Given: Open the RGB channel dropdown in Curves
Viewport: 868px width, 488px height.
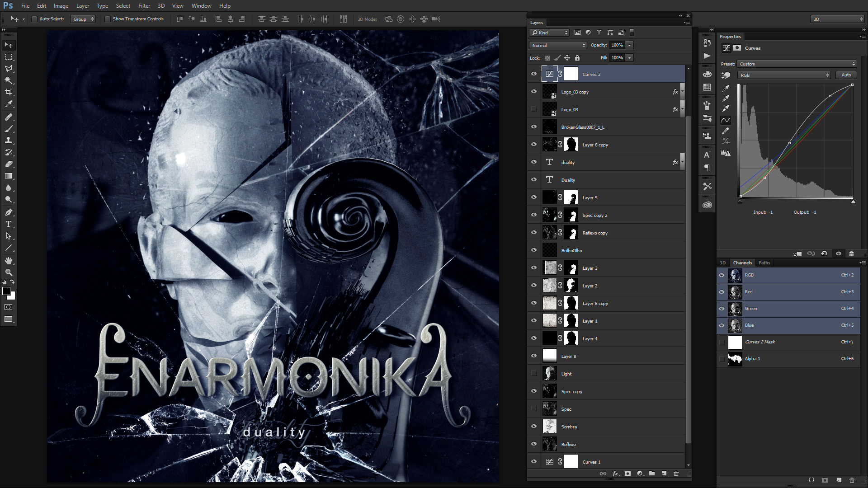Looking at the screenshot, I should pos(784,75).
